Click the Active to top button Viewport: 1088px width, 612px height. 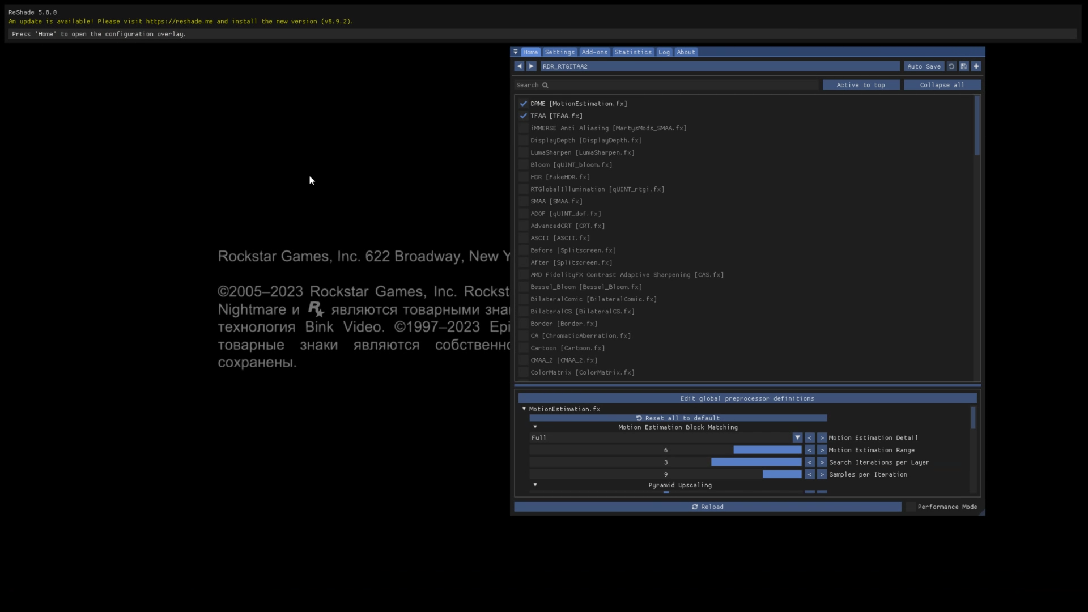tap(861, 85)
